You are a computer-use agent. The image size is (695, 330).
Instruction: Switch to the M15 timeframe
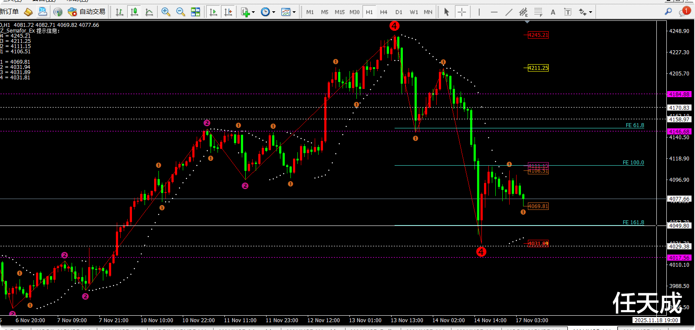[339, 12]
